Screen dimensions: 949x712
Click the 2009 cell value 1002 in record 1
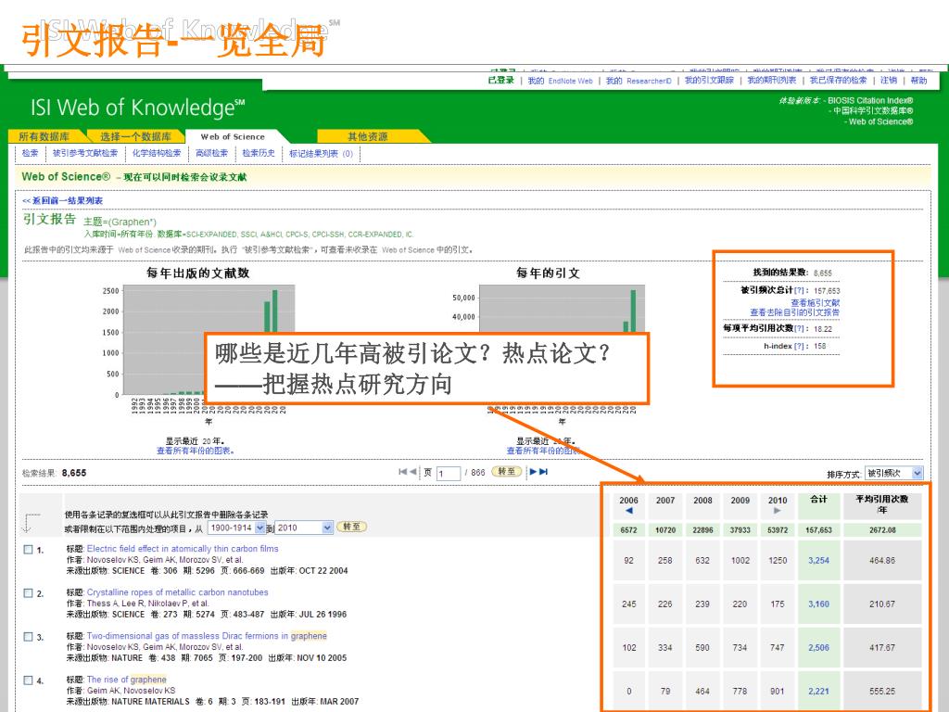[740, 561]
